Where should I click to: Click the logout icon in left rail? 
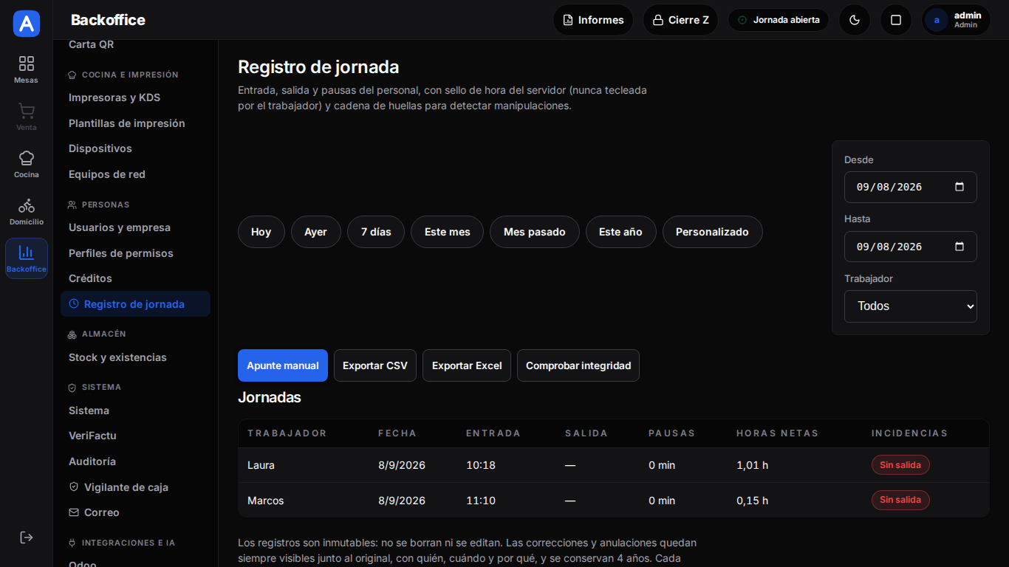(27, 537)
